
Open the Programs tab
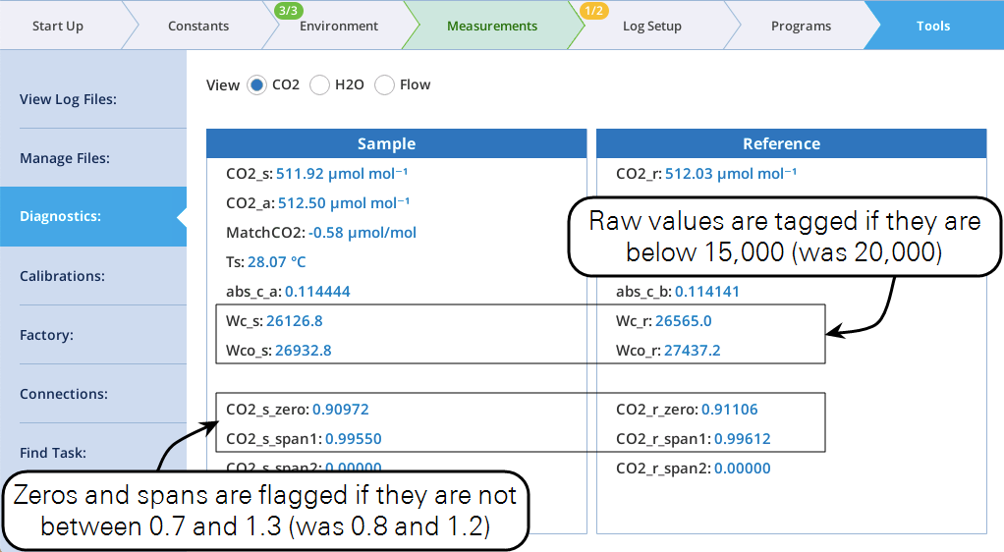(x=801, y=27)
